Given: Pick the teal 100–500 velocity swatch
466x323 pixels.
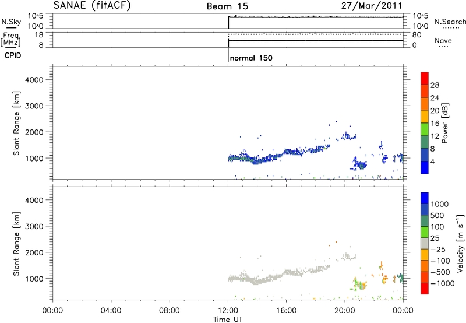Looking at the screenshot, I should [425, 221].
